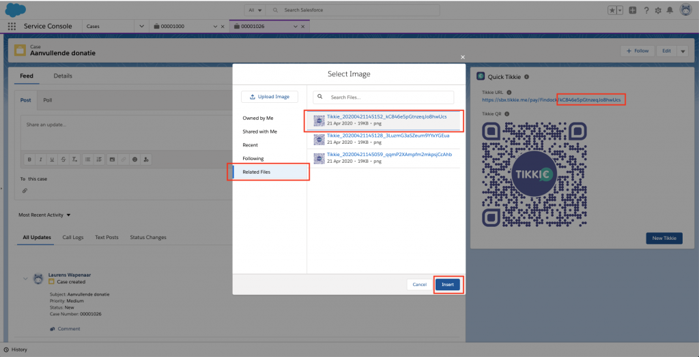Click the notifications bell icon
This screenshot has width=699, height=357.
click(669, 10)
